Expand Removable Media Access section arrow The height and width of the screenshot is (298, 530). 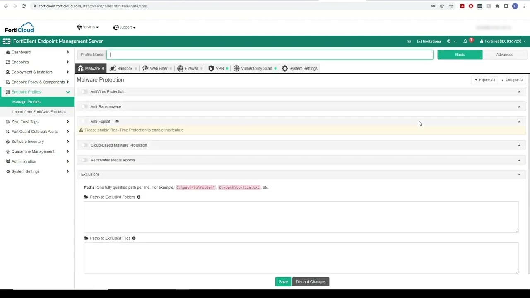click(519, 160)
